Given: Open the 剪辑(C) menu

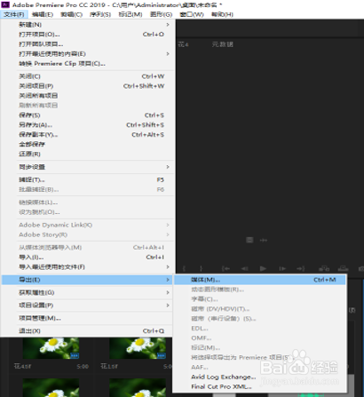Looking at the screenshot, I should click(71, 14).
